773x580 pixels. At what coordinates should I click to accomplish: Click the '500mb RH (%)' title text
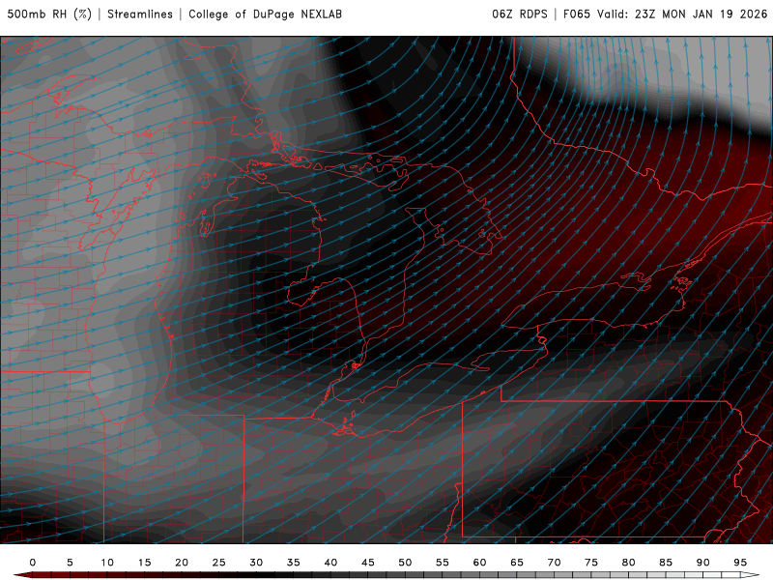(50, 14)
